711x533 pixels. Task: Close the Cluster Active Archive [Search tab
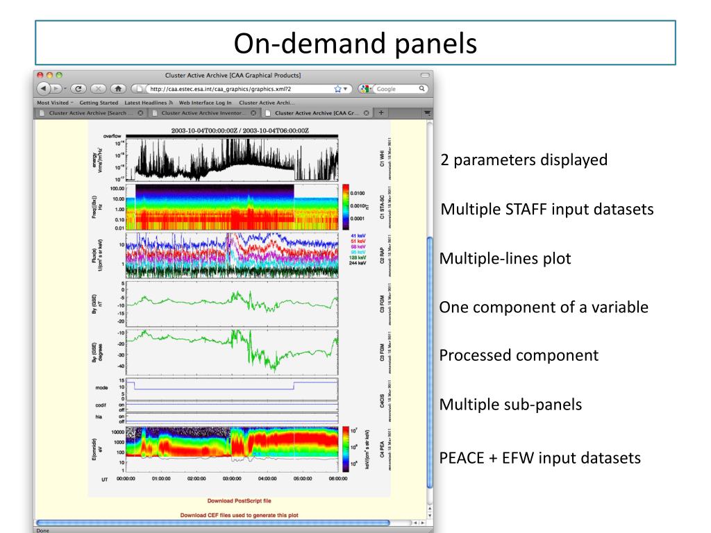pos(140,113)
